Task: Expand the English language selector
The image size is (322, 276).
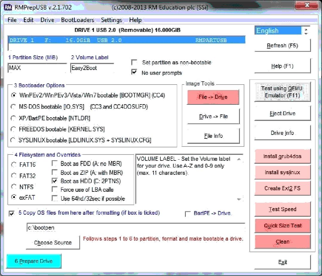Action: pyautogui.click(x=306, y=31)
